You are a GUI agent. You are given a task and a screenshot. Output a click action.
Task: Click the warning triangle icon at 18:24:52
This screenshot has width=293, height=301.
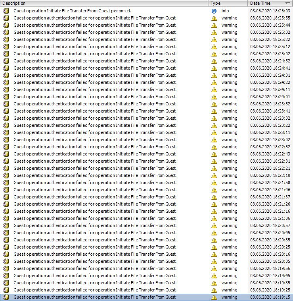(214, 61)
